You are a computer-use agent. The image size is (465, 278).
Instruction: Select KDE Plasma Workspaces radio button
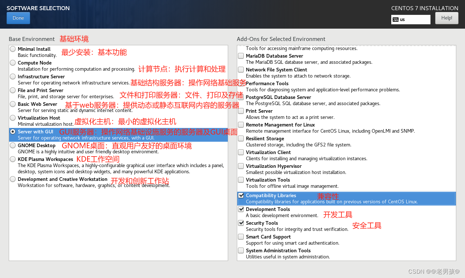(13, 159)
